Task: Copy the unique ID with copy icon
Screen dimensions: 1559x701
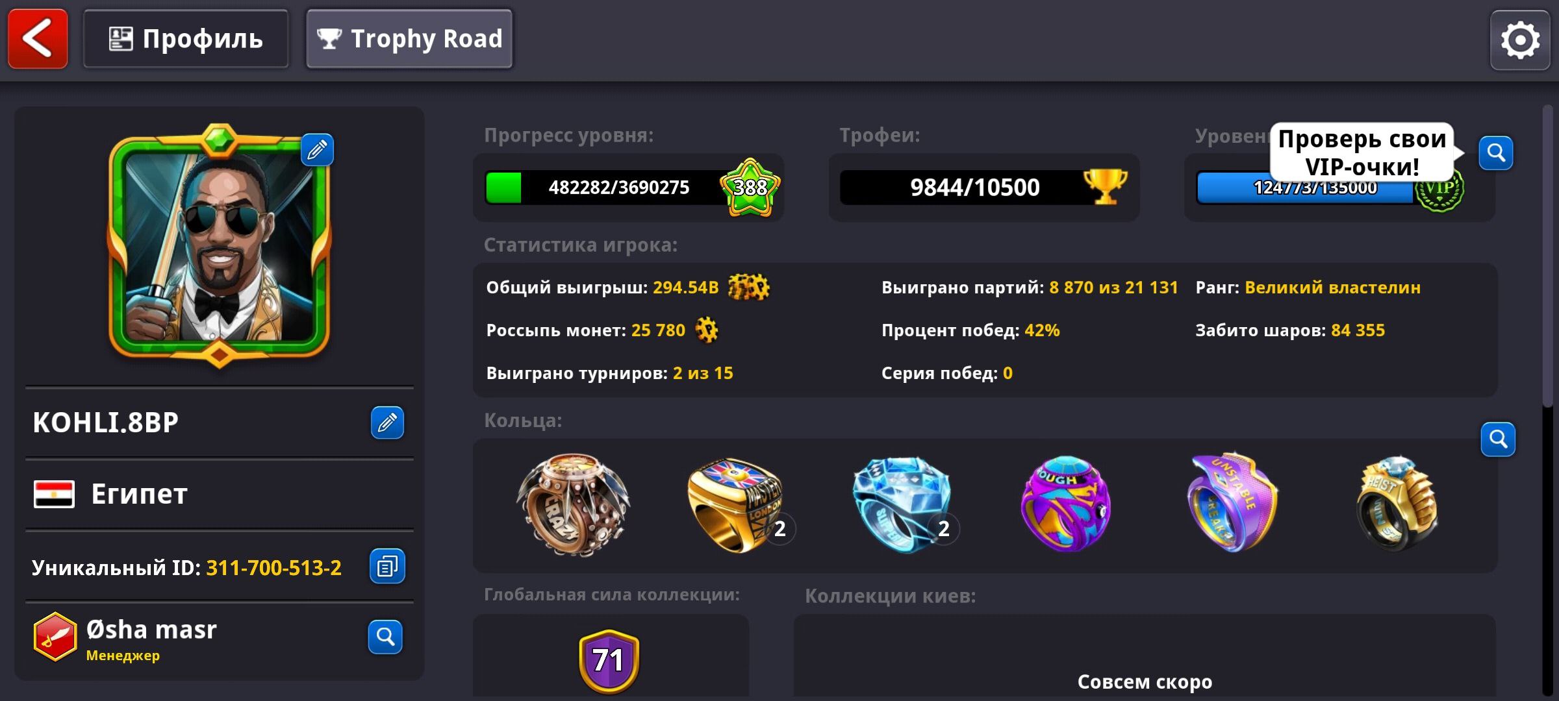Action: pyautogui.click(x=387, y=567)
